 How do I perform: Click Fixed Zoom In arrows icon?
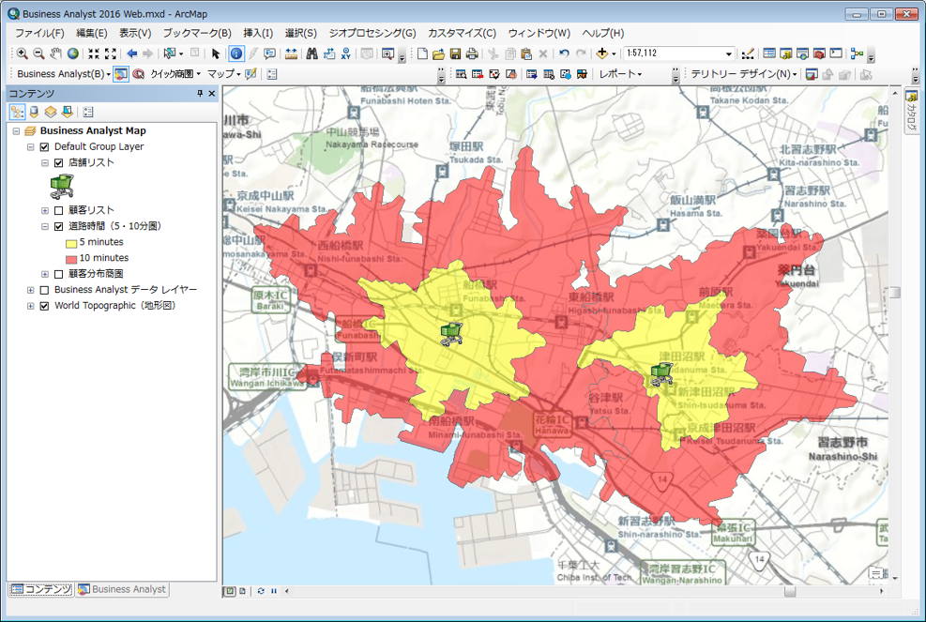tap(93, 53)
